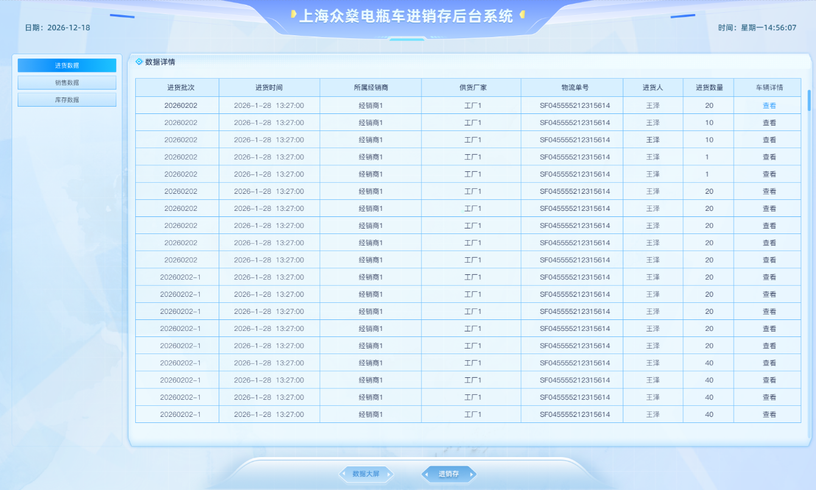Click the 所属经销商 column header
Viewport: 816px width, 490px height.
[x=371, y=88]
